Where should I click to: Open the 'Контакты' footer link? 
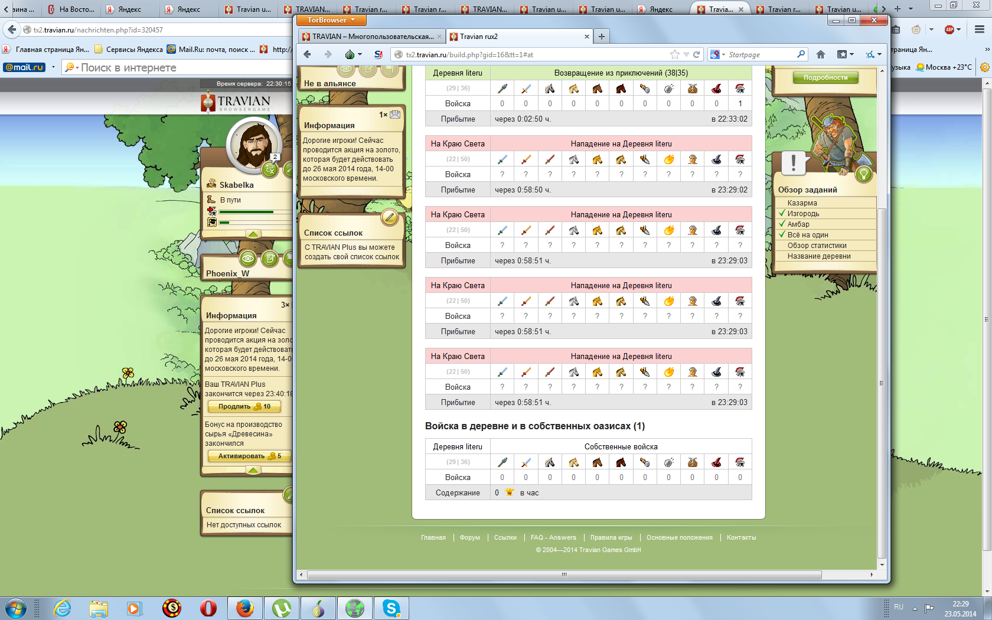pyautogui.click(x=741, y=537)
